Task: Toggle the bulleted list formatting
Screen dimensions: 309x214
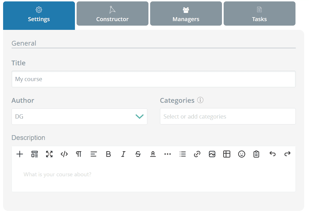Action: point(183,154)
